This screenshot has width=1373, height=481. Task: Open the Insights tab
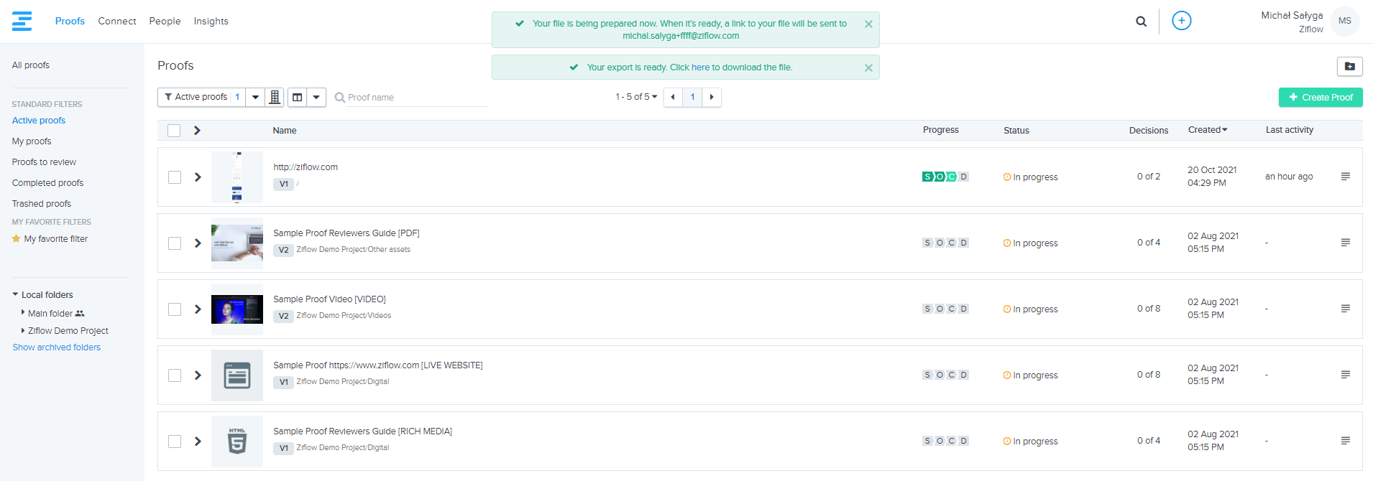[211, 22]
